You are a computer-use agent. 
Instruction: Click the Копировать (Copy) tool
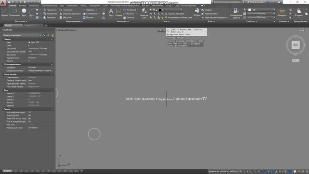(x=50, y=14)
